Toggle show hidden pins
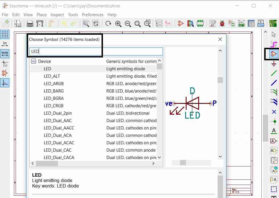 tap(5, 73)
